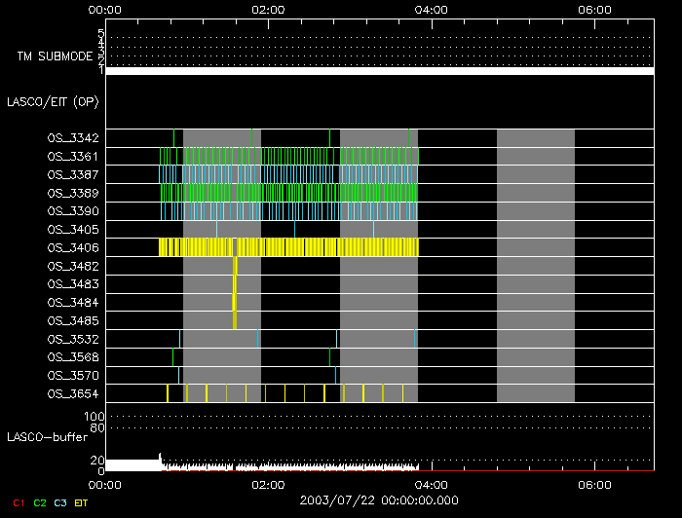The height and width of the screenshot is (518, 682).
Task: Click the yellow bar in OS_3406 row
Action: tap(292, 247)
